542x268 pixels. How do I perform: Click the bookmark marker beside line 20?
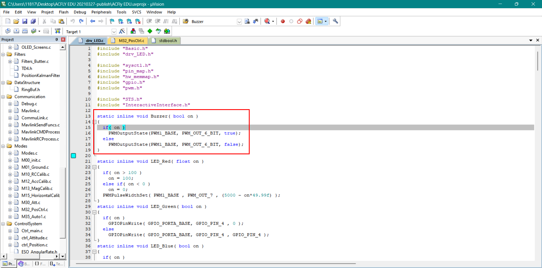click(73, 156)
